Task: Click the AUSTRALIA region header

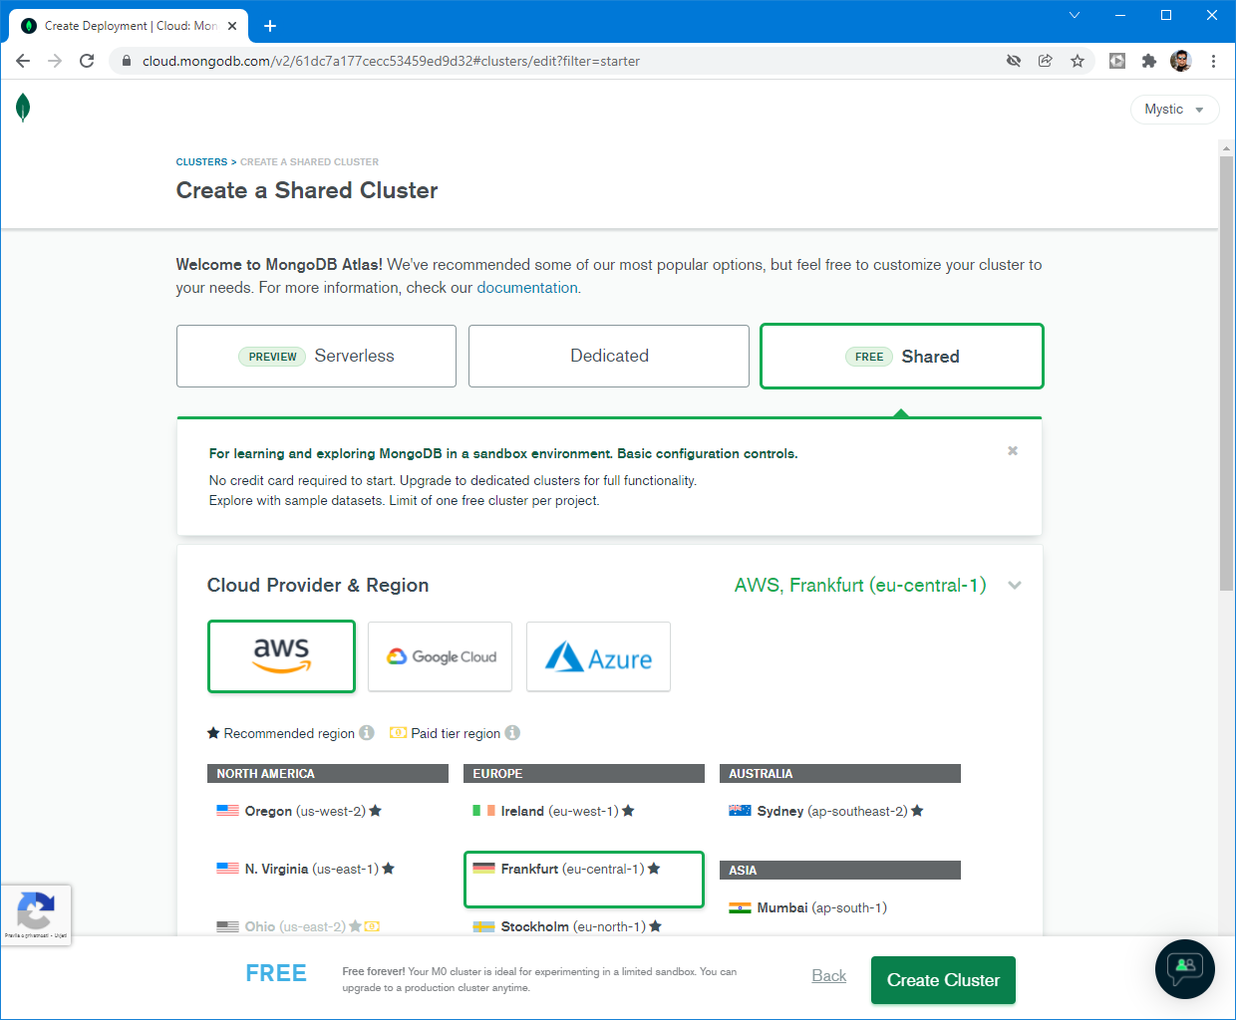Action: (x=840, y=774)
